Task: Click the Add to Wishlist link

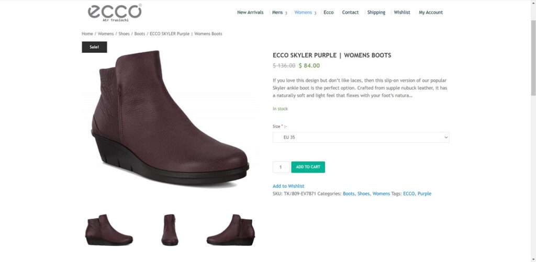Action: point(288,186)
